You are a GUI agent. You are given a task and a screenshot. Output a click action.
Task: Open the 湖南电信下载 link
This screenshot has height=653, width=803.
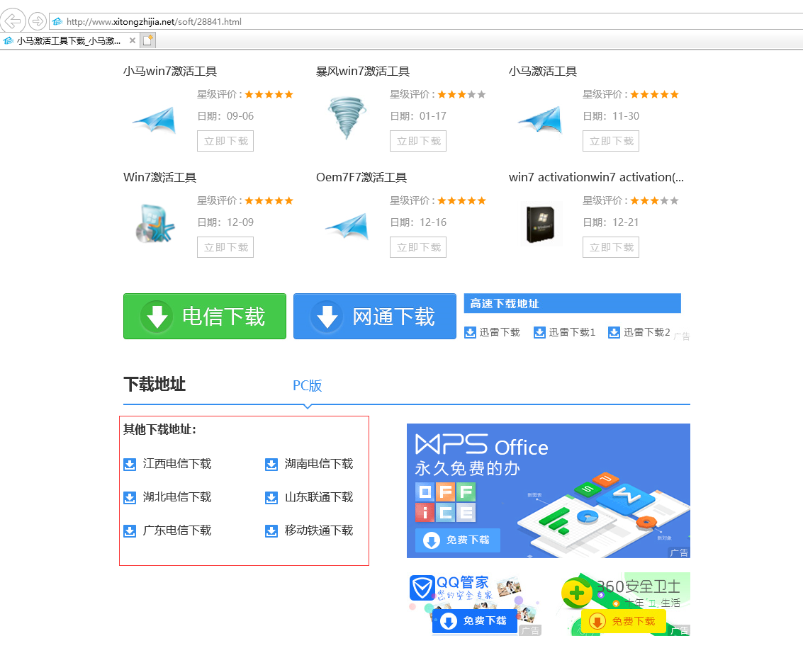[318, 464]
